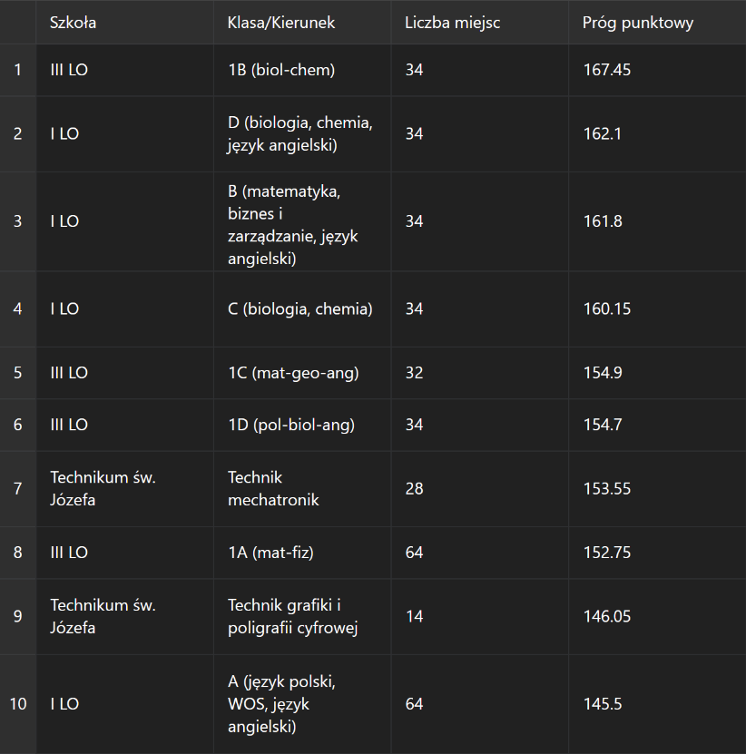Click the Klasa/Kierunek column header
Image resolution: width=746 pixels, height=754 pixels.
tap(302, 22)
